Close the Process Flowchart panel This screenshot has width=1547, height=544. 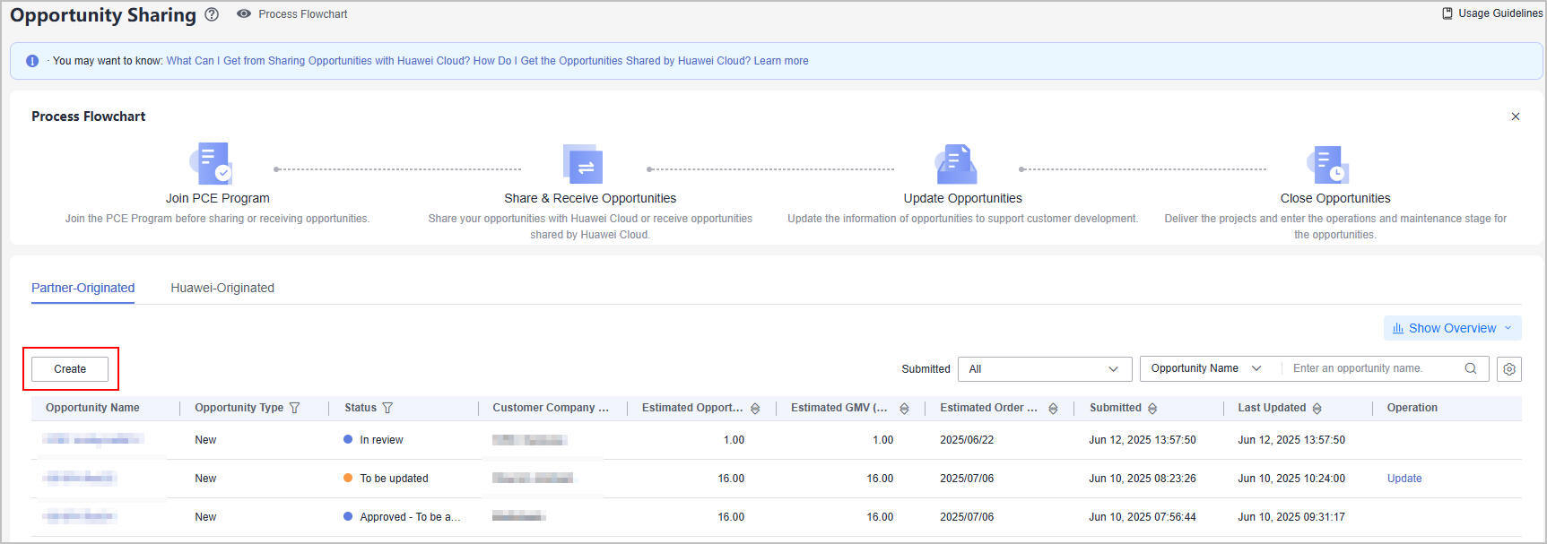pyautogui.click(x=1515, y=117)
